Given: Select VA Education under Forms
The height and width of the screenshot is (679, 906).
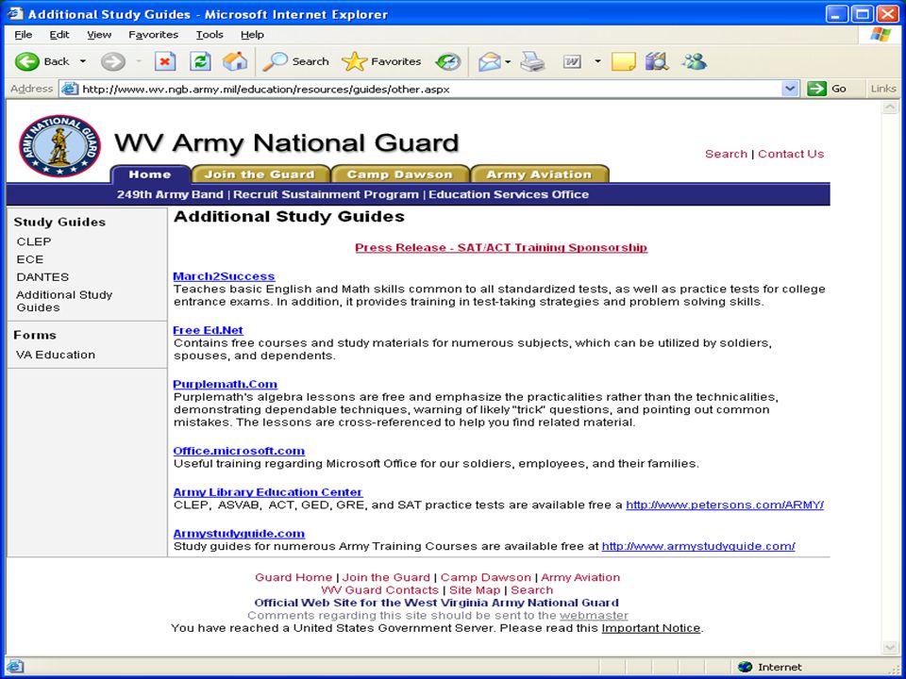Looking at the screenshot, I should pyautogui.click(x=56, y=356).
